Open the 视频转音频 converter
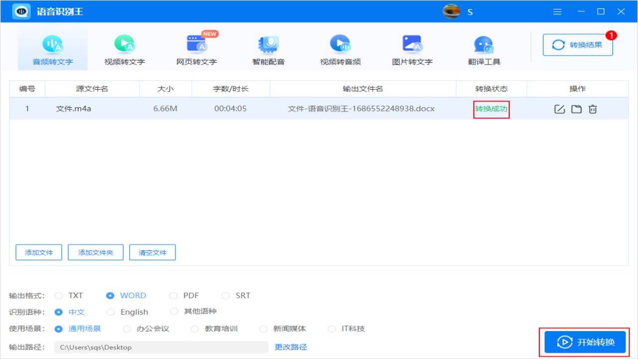Image resolution: width=638 pixels, height=359 pixels. (340, 47)
